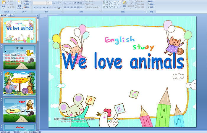Select the rectangle shape in the gallery

[x=115, y=1]
